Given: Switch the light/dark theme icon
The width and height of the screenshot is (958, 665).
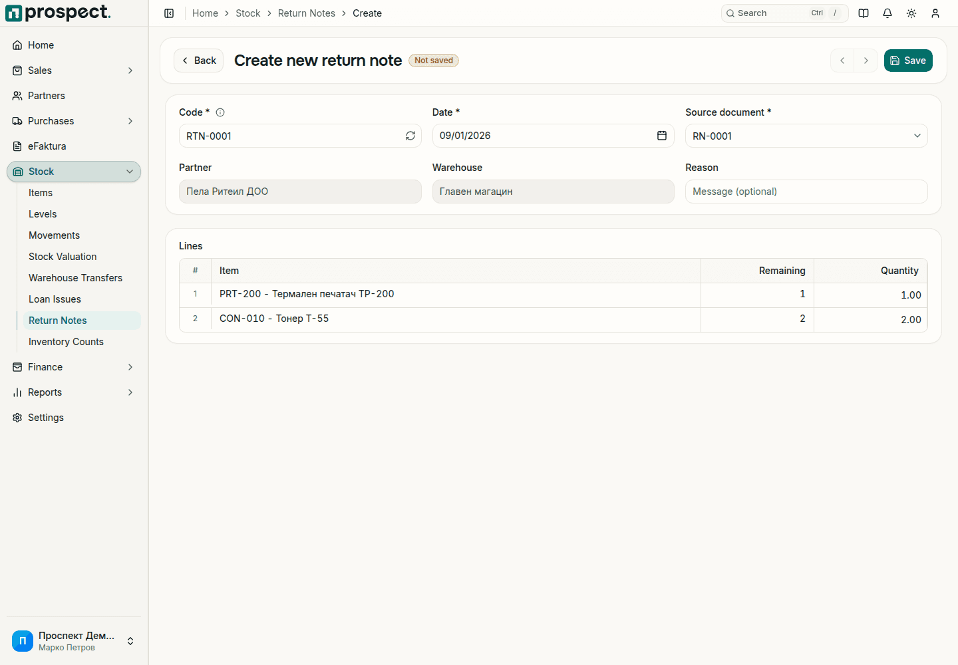Looking at the screenshot, I should point(911,13).
